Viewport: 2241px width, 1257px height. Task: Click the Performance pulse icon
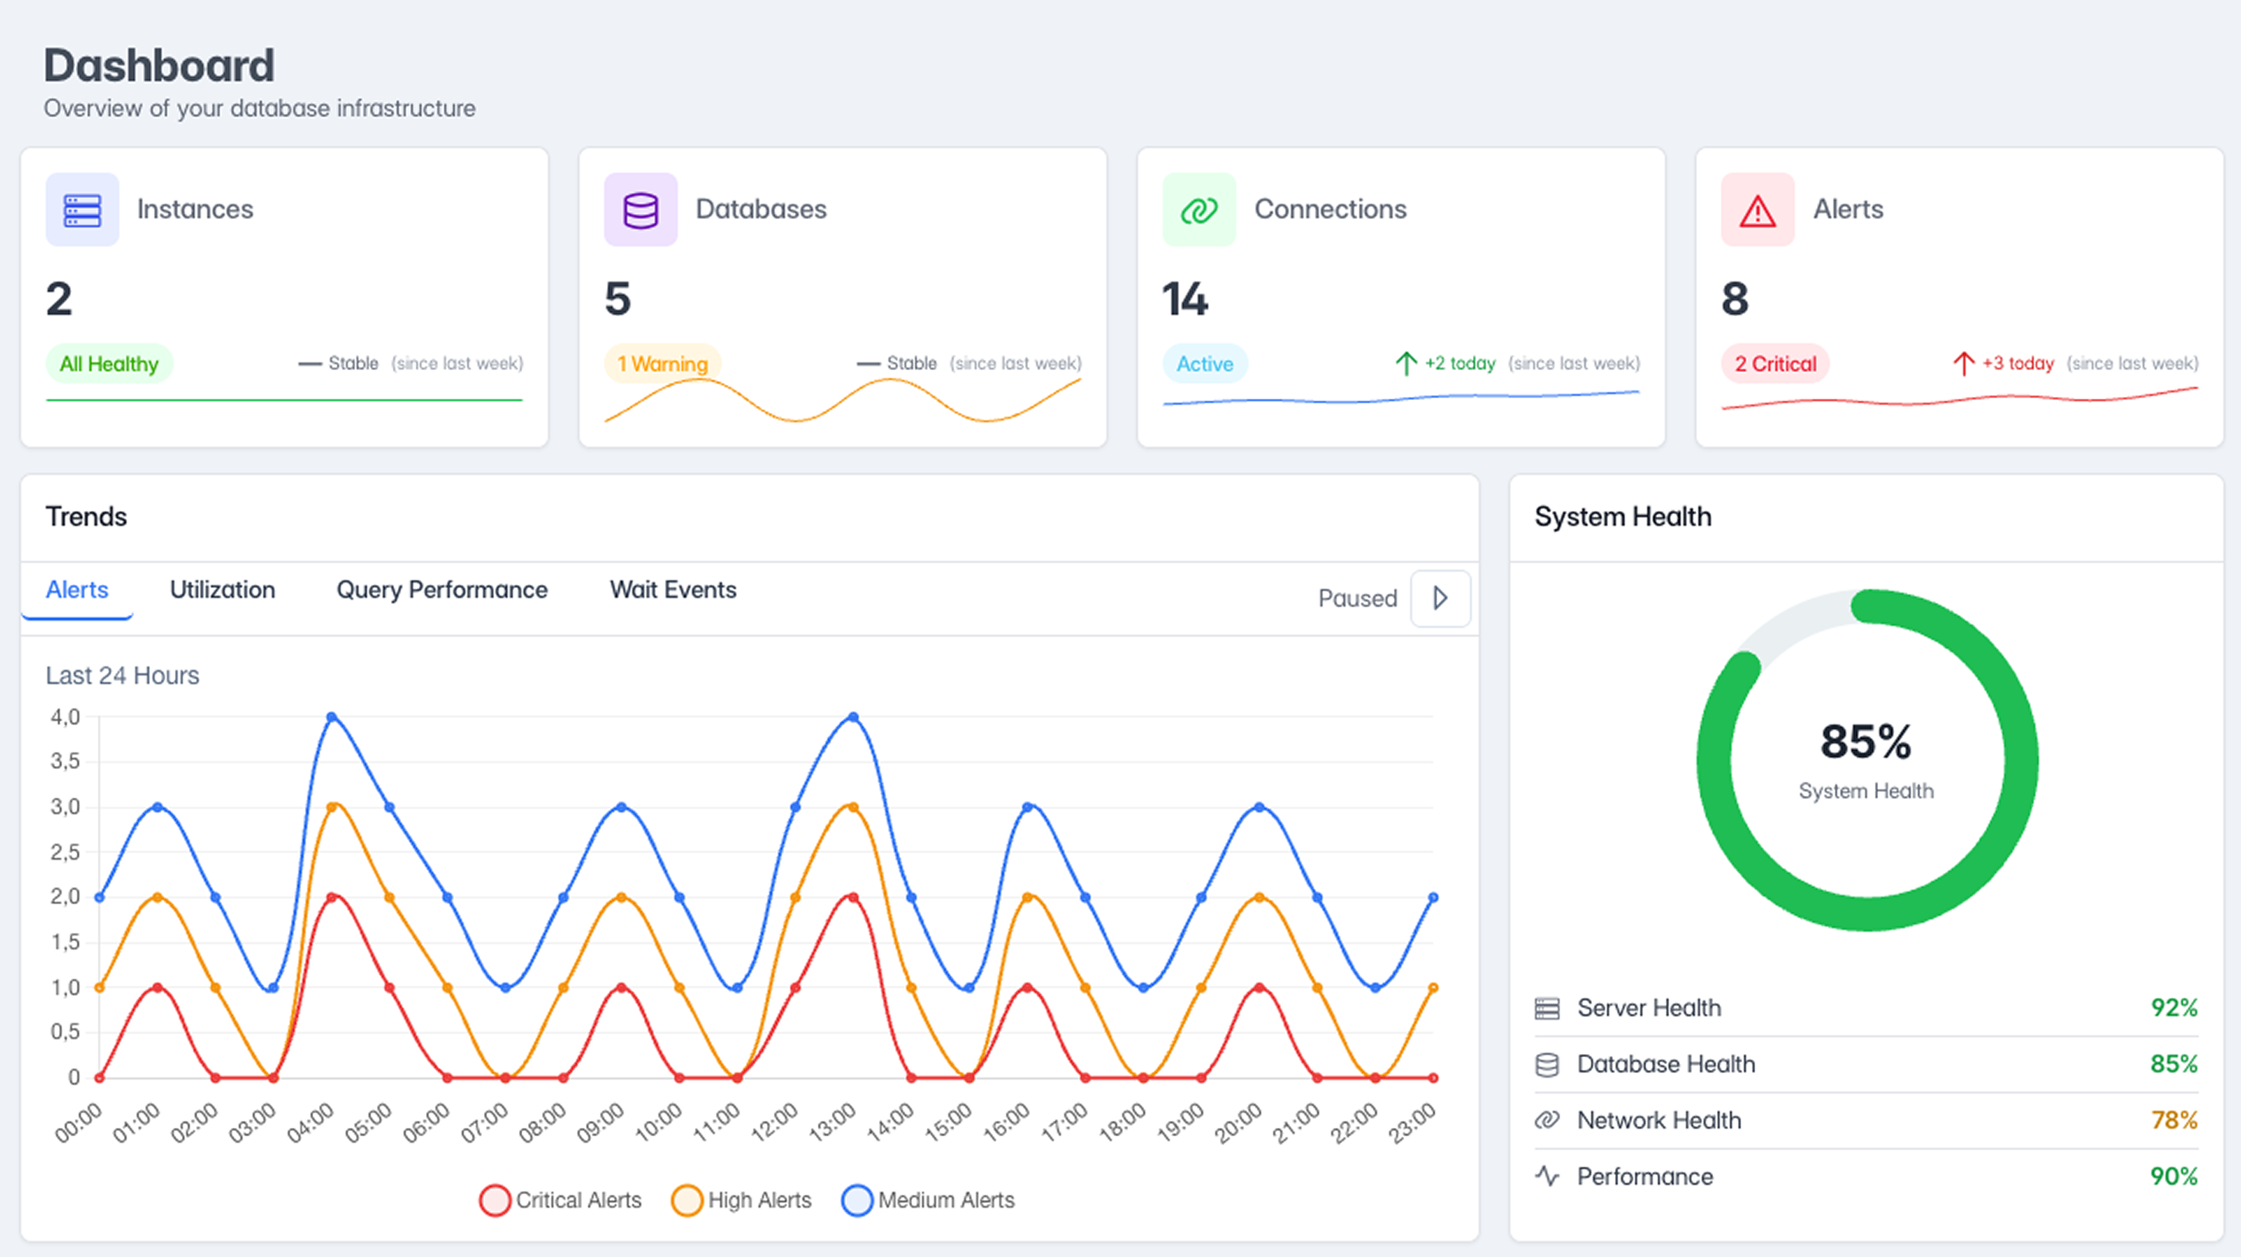click(x=1547, y=1177)
